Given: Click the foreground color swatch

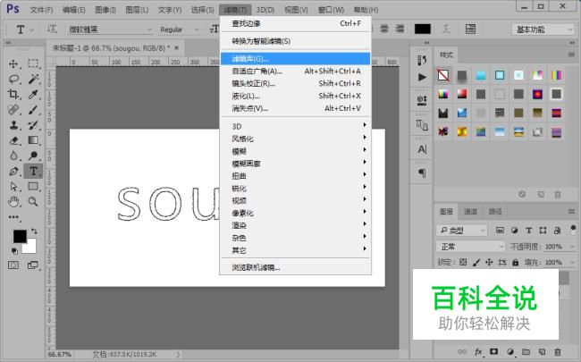Looking at the screenshot, I should pyautogui.click(x=20, y=236).
